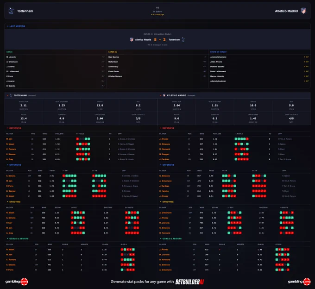Click A. Griezmann in Atletico's Goals & Assists table
Viewport: 315px width, 289px height.
tap(165, 270)
